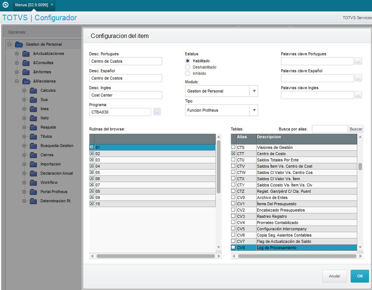
Task: Click the Sua folder icon
Action: 33,100
